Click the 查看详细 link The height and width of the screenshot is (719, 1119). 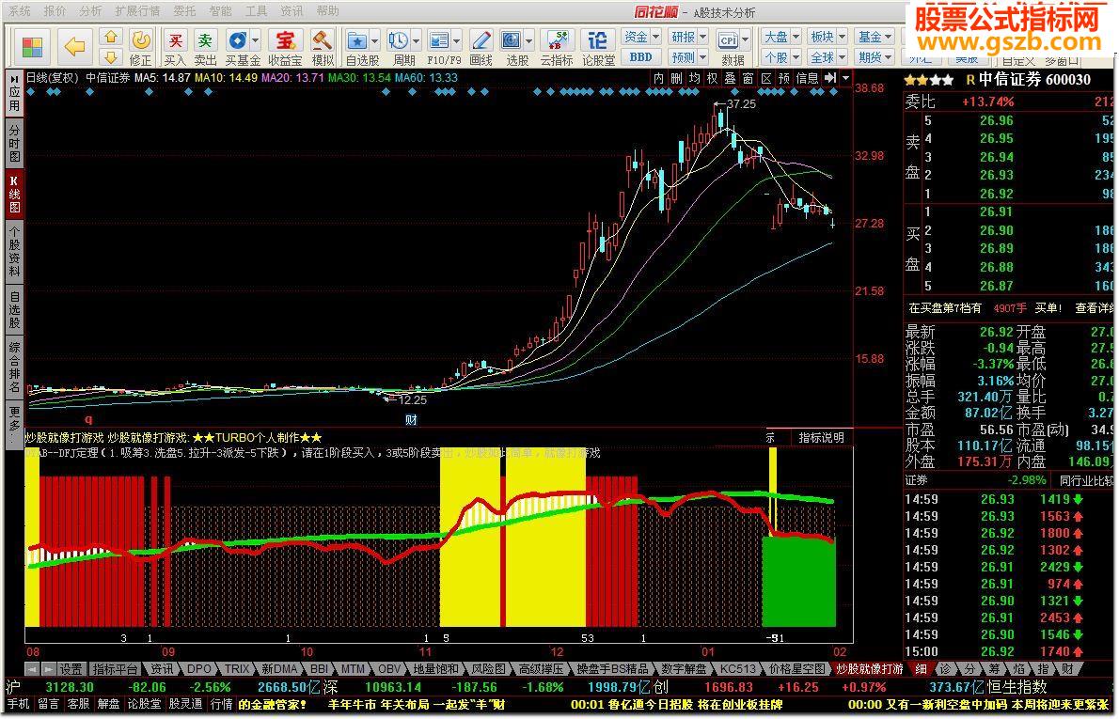[x=1094, y=308]
